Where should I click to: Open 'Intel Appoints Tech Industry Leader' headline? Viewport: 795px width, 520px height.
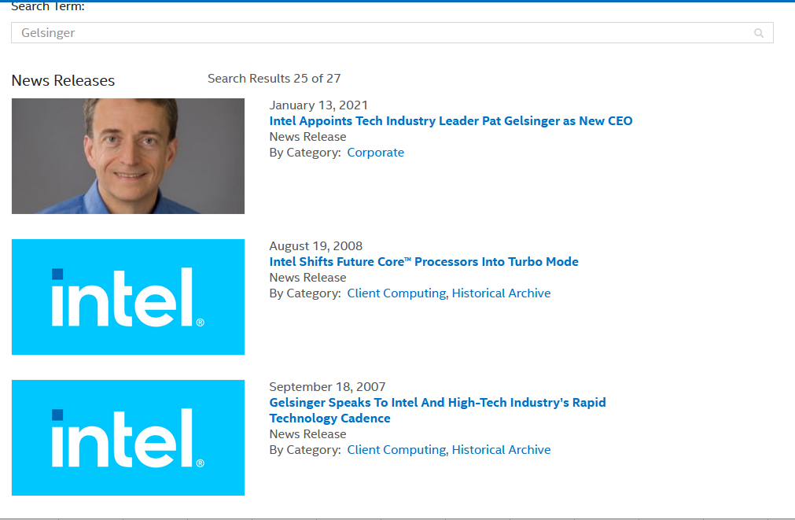[451, 121]
